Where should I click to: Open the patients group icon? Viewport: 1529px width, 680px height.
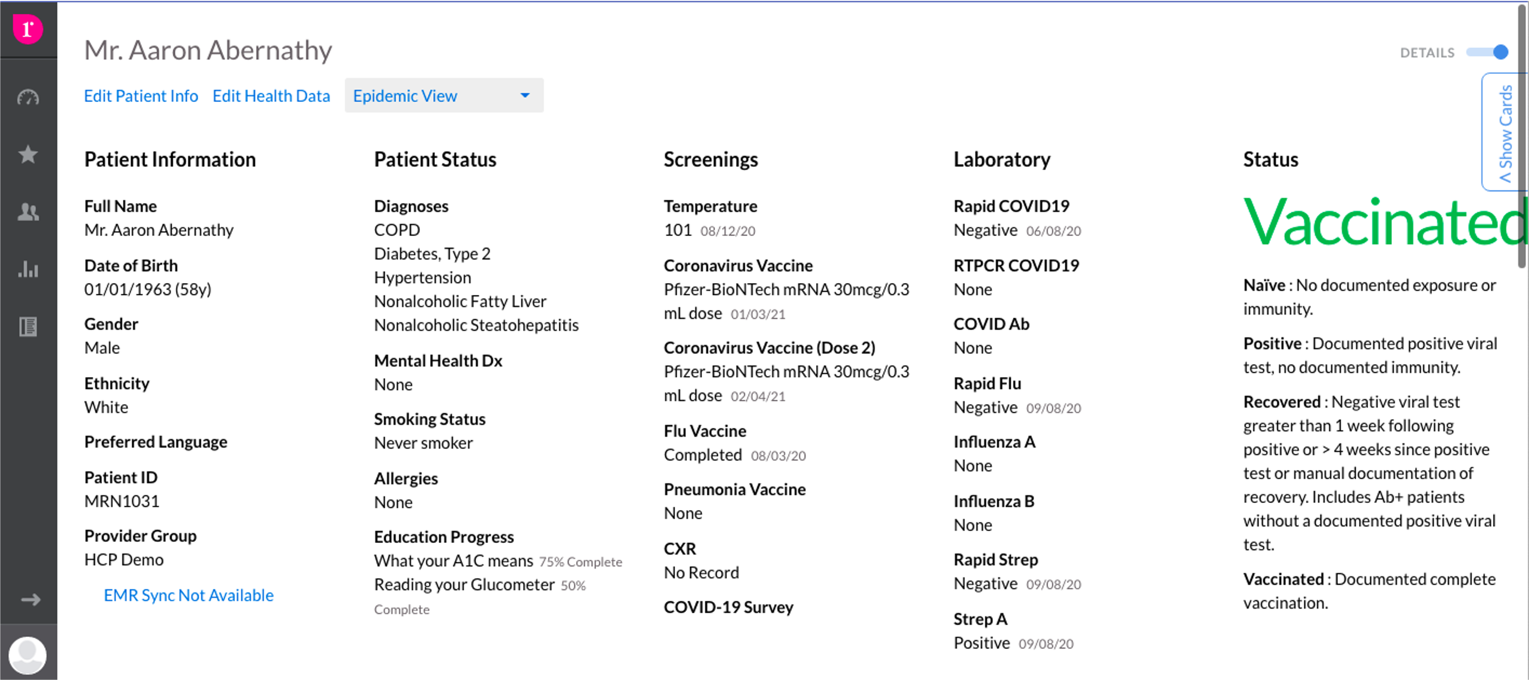click(x=28, y=212)
